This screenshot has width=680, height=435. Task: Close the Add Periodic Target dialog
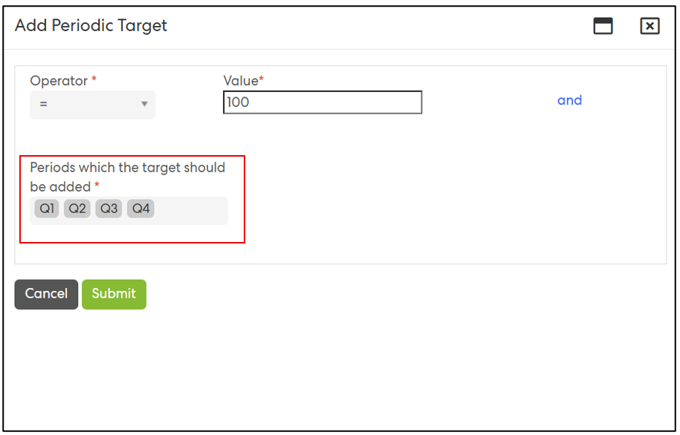650,26
